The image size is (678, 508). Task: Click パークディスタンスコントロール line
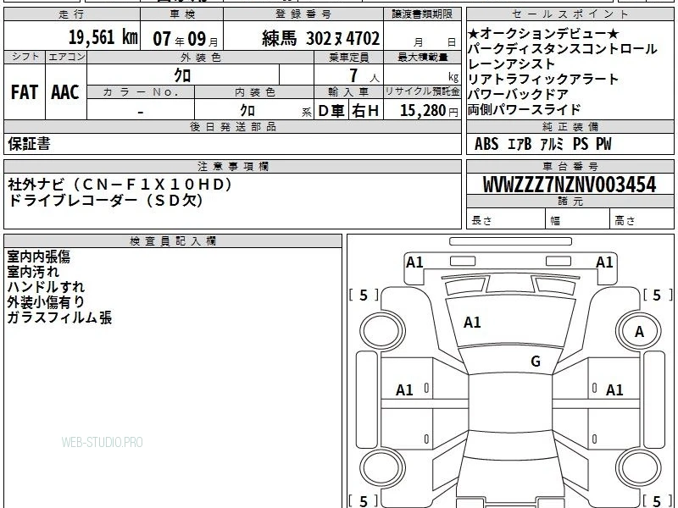pos(562,49)
